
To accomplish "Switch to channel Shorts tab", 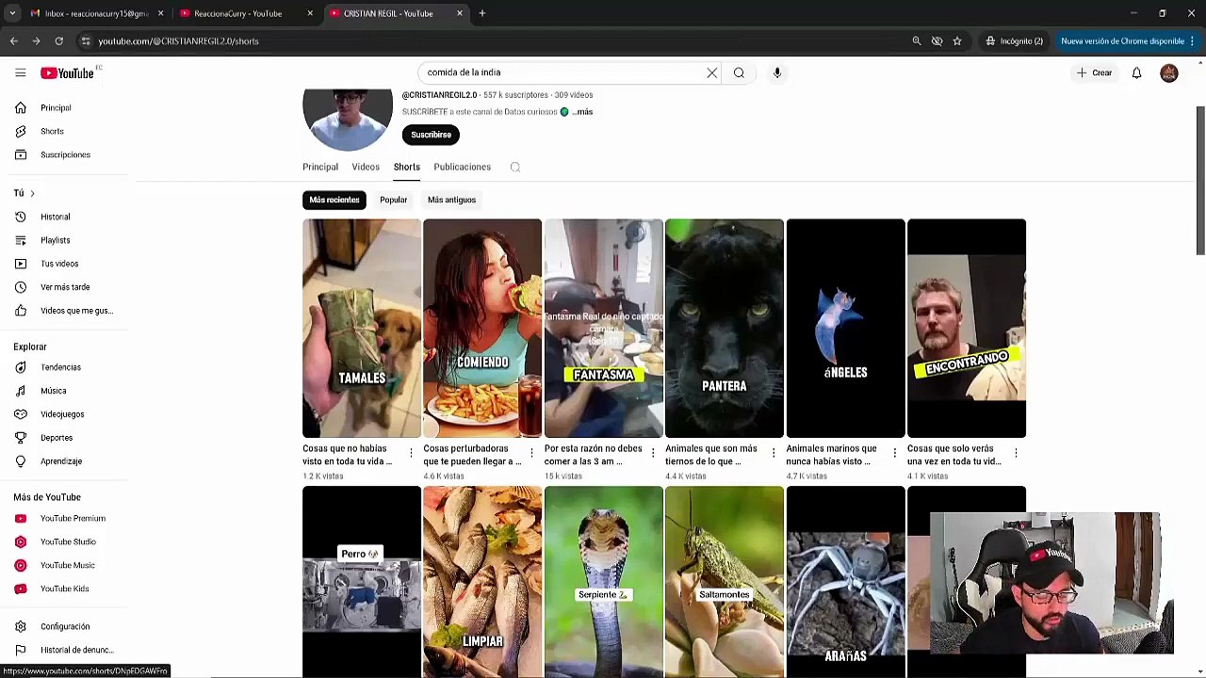I will pyautogui.click(x=407, y=167).
